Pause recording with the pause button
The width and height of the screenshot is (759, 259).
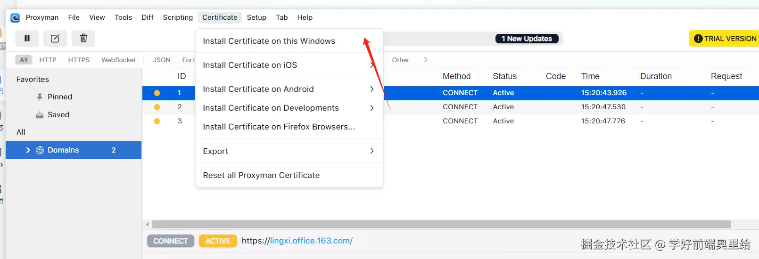pyautogui.click(x=27, y=38)
